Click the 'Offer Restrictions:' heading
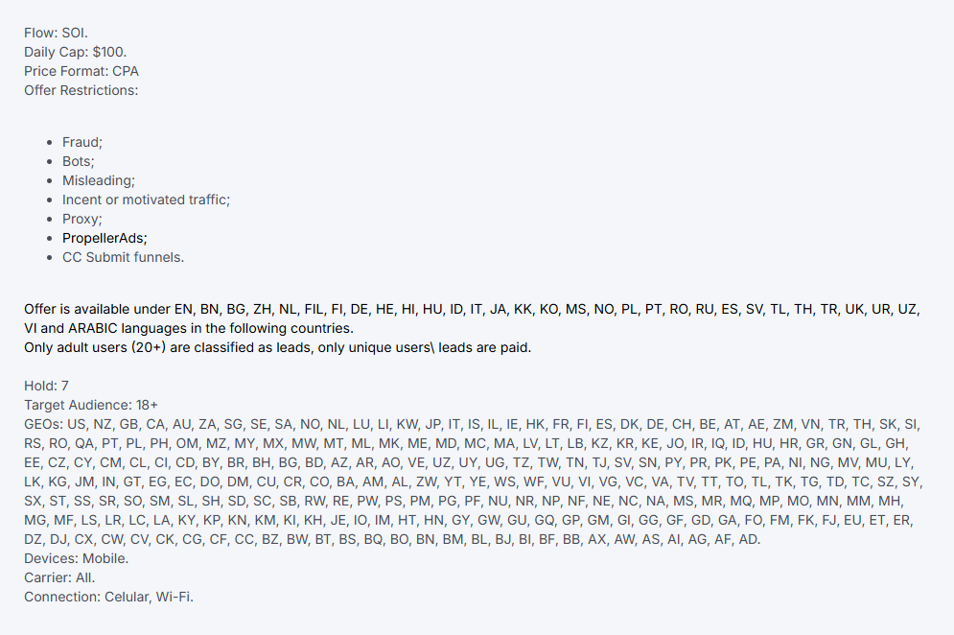Screen dimensions: 954x635 coord(81,91)
